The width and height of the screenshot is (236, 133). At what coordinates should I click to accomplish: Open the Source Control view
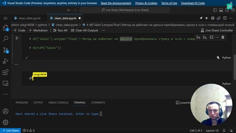click(x=6, y=50)
